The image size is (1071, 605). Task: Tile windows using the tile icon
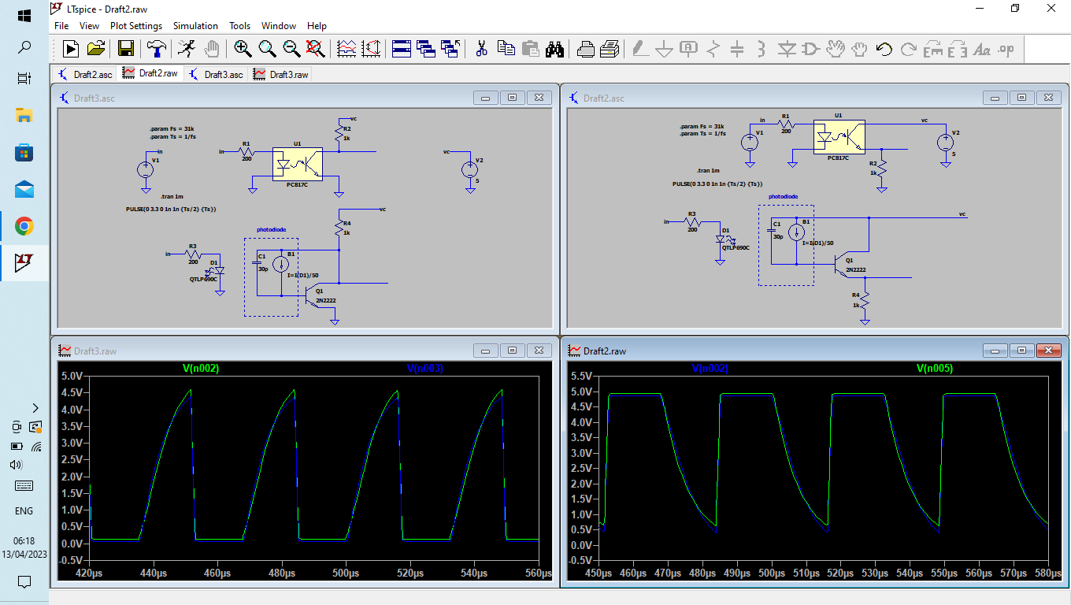pyautogui.click(x=402, y=49)
